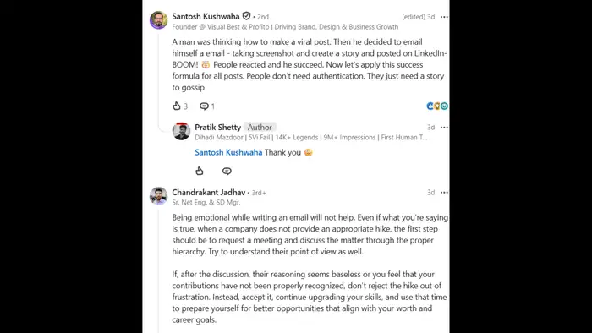This screenshot has width=592, height=333.
Task: Open more options for Chandrakant Jadhav's comment
Action: 444,193
